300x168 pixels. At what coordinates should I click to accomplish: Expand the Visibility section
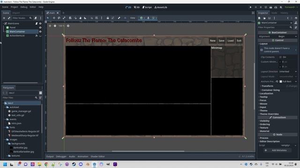[x=264, y=121]
